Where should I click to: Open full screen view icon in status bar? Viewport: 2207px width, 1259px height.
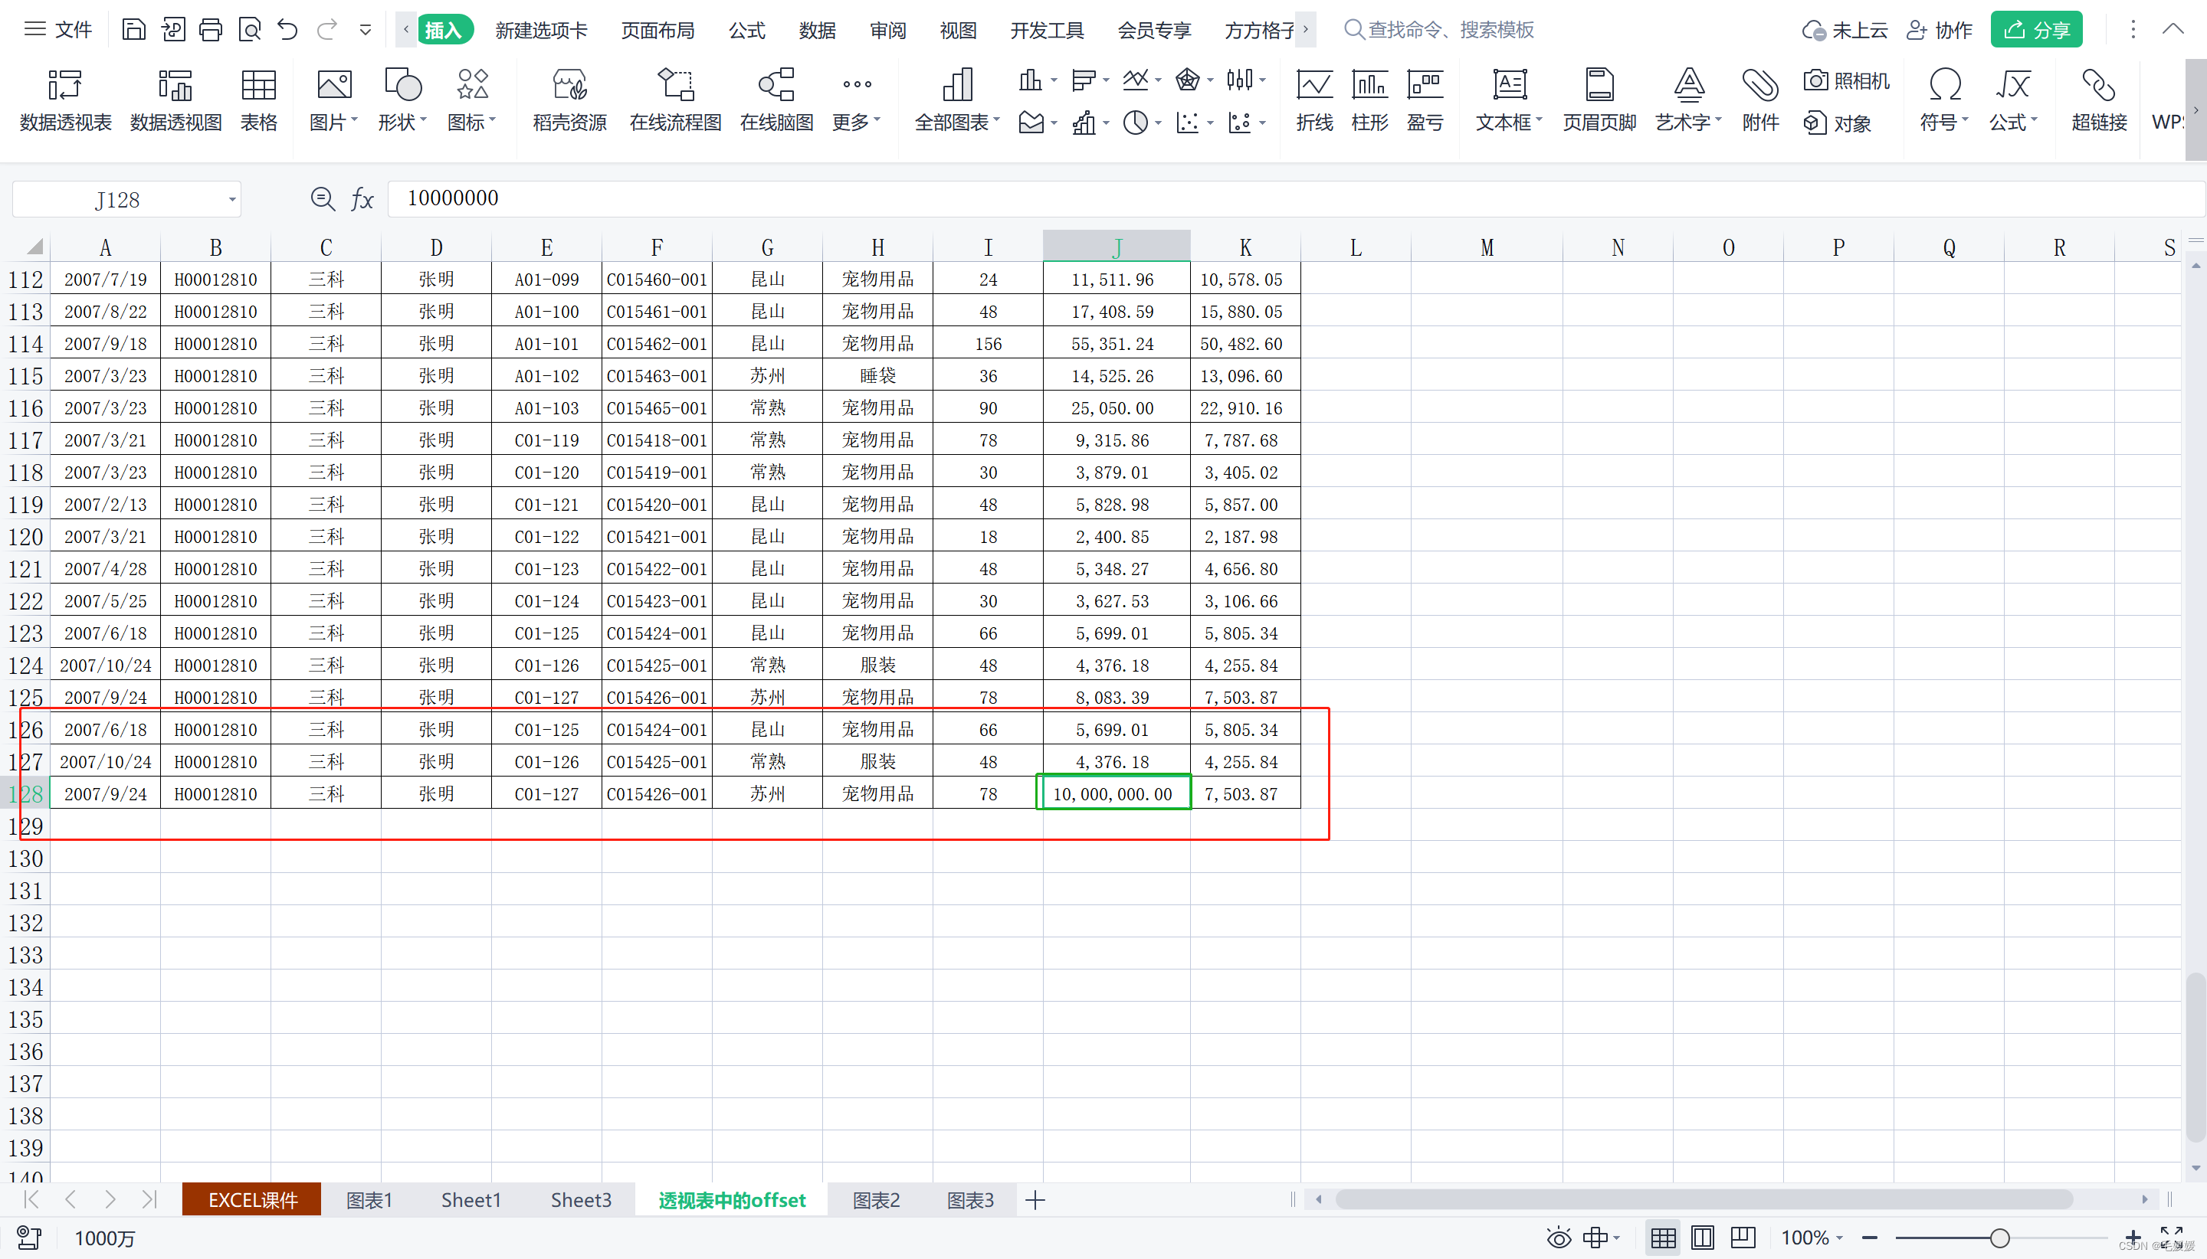click(x=2171, y=1237)
